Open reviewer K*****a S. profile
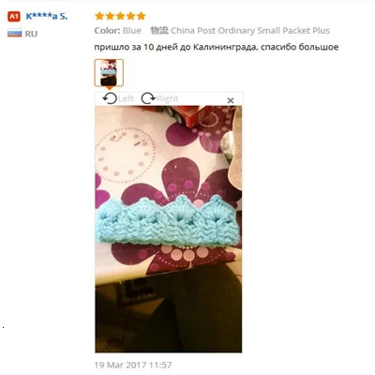 pyautogui.click(x=47, y=16)
